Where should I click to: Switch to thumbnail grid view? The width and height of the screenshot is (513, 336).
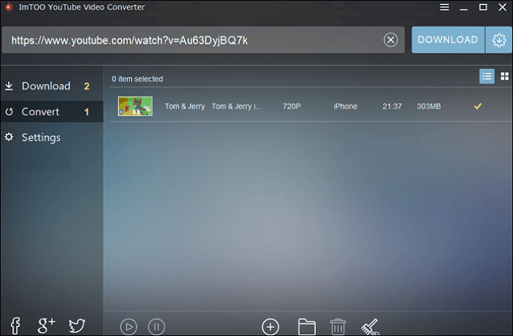504,76
